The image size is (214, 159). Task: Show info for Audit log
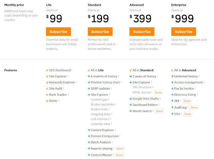(x=188, y=107)
